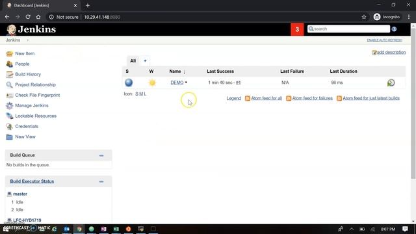
Task: Schedule a build for DEMO icon
Action: click(391, 83)
